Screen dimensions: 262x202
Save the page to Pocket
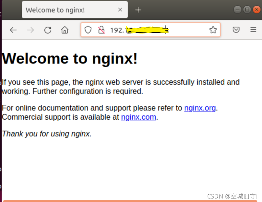[236, 30]
